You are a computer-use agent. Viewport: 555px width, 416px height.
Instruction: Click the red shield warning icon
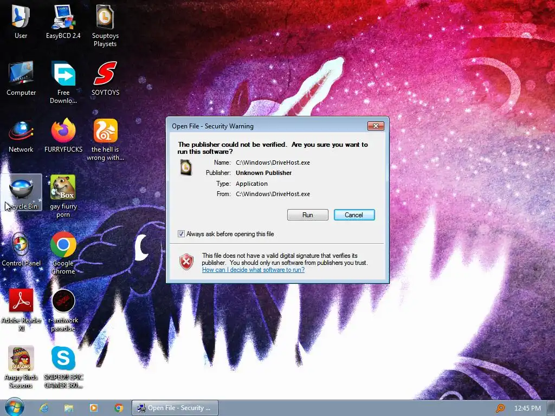(186, 262)
